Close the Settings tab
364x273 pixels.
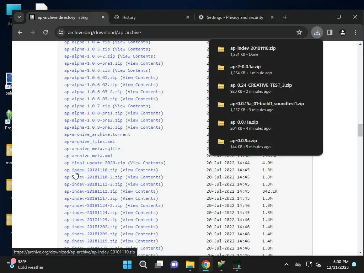(272, 17)
